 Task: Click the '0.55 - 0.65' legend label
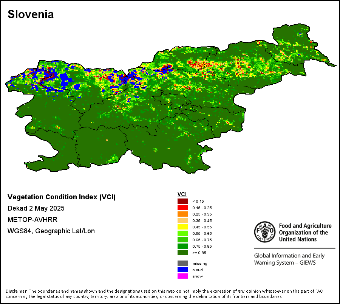(x=202, y=233)
